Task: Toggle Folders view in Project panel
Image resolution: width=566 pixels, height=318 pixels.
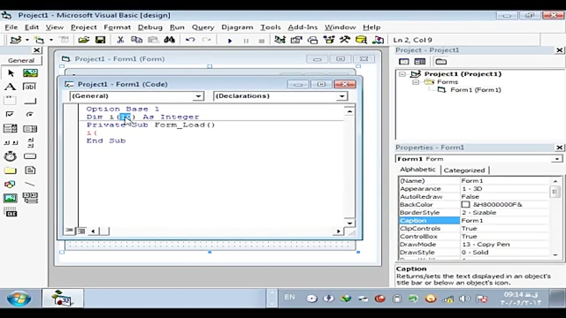Action: pos(440,62)
